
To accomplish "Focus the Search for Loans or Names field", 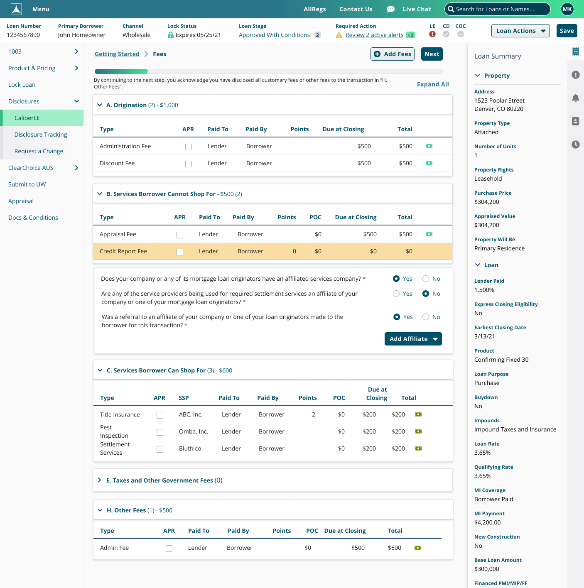I will (501, 9).
